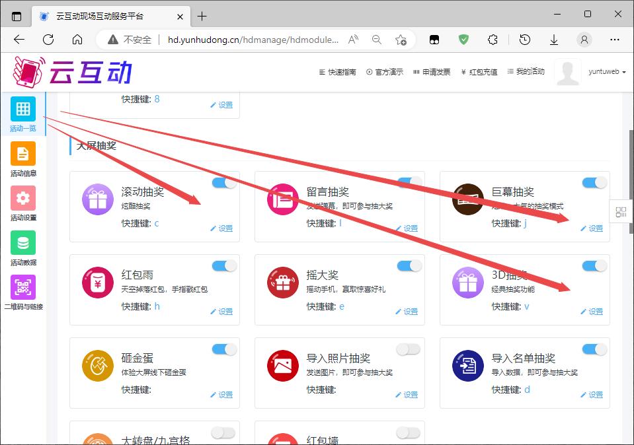
Task: Reload the page
Action: pyautogui.click(x=48, y=40)
